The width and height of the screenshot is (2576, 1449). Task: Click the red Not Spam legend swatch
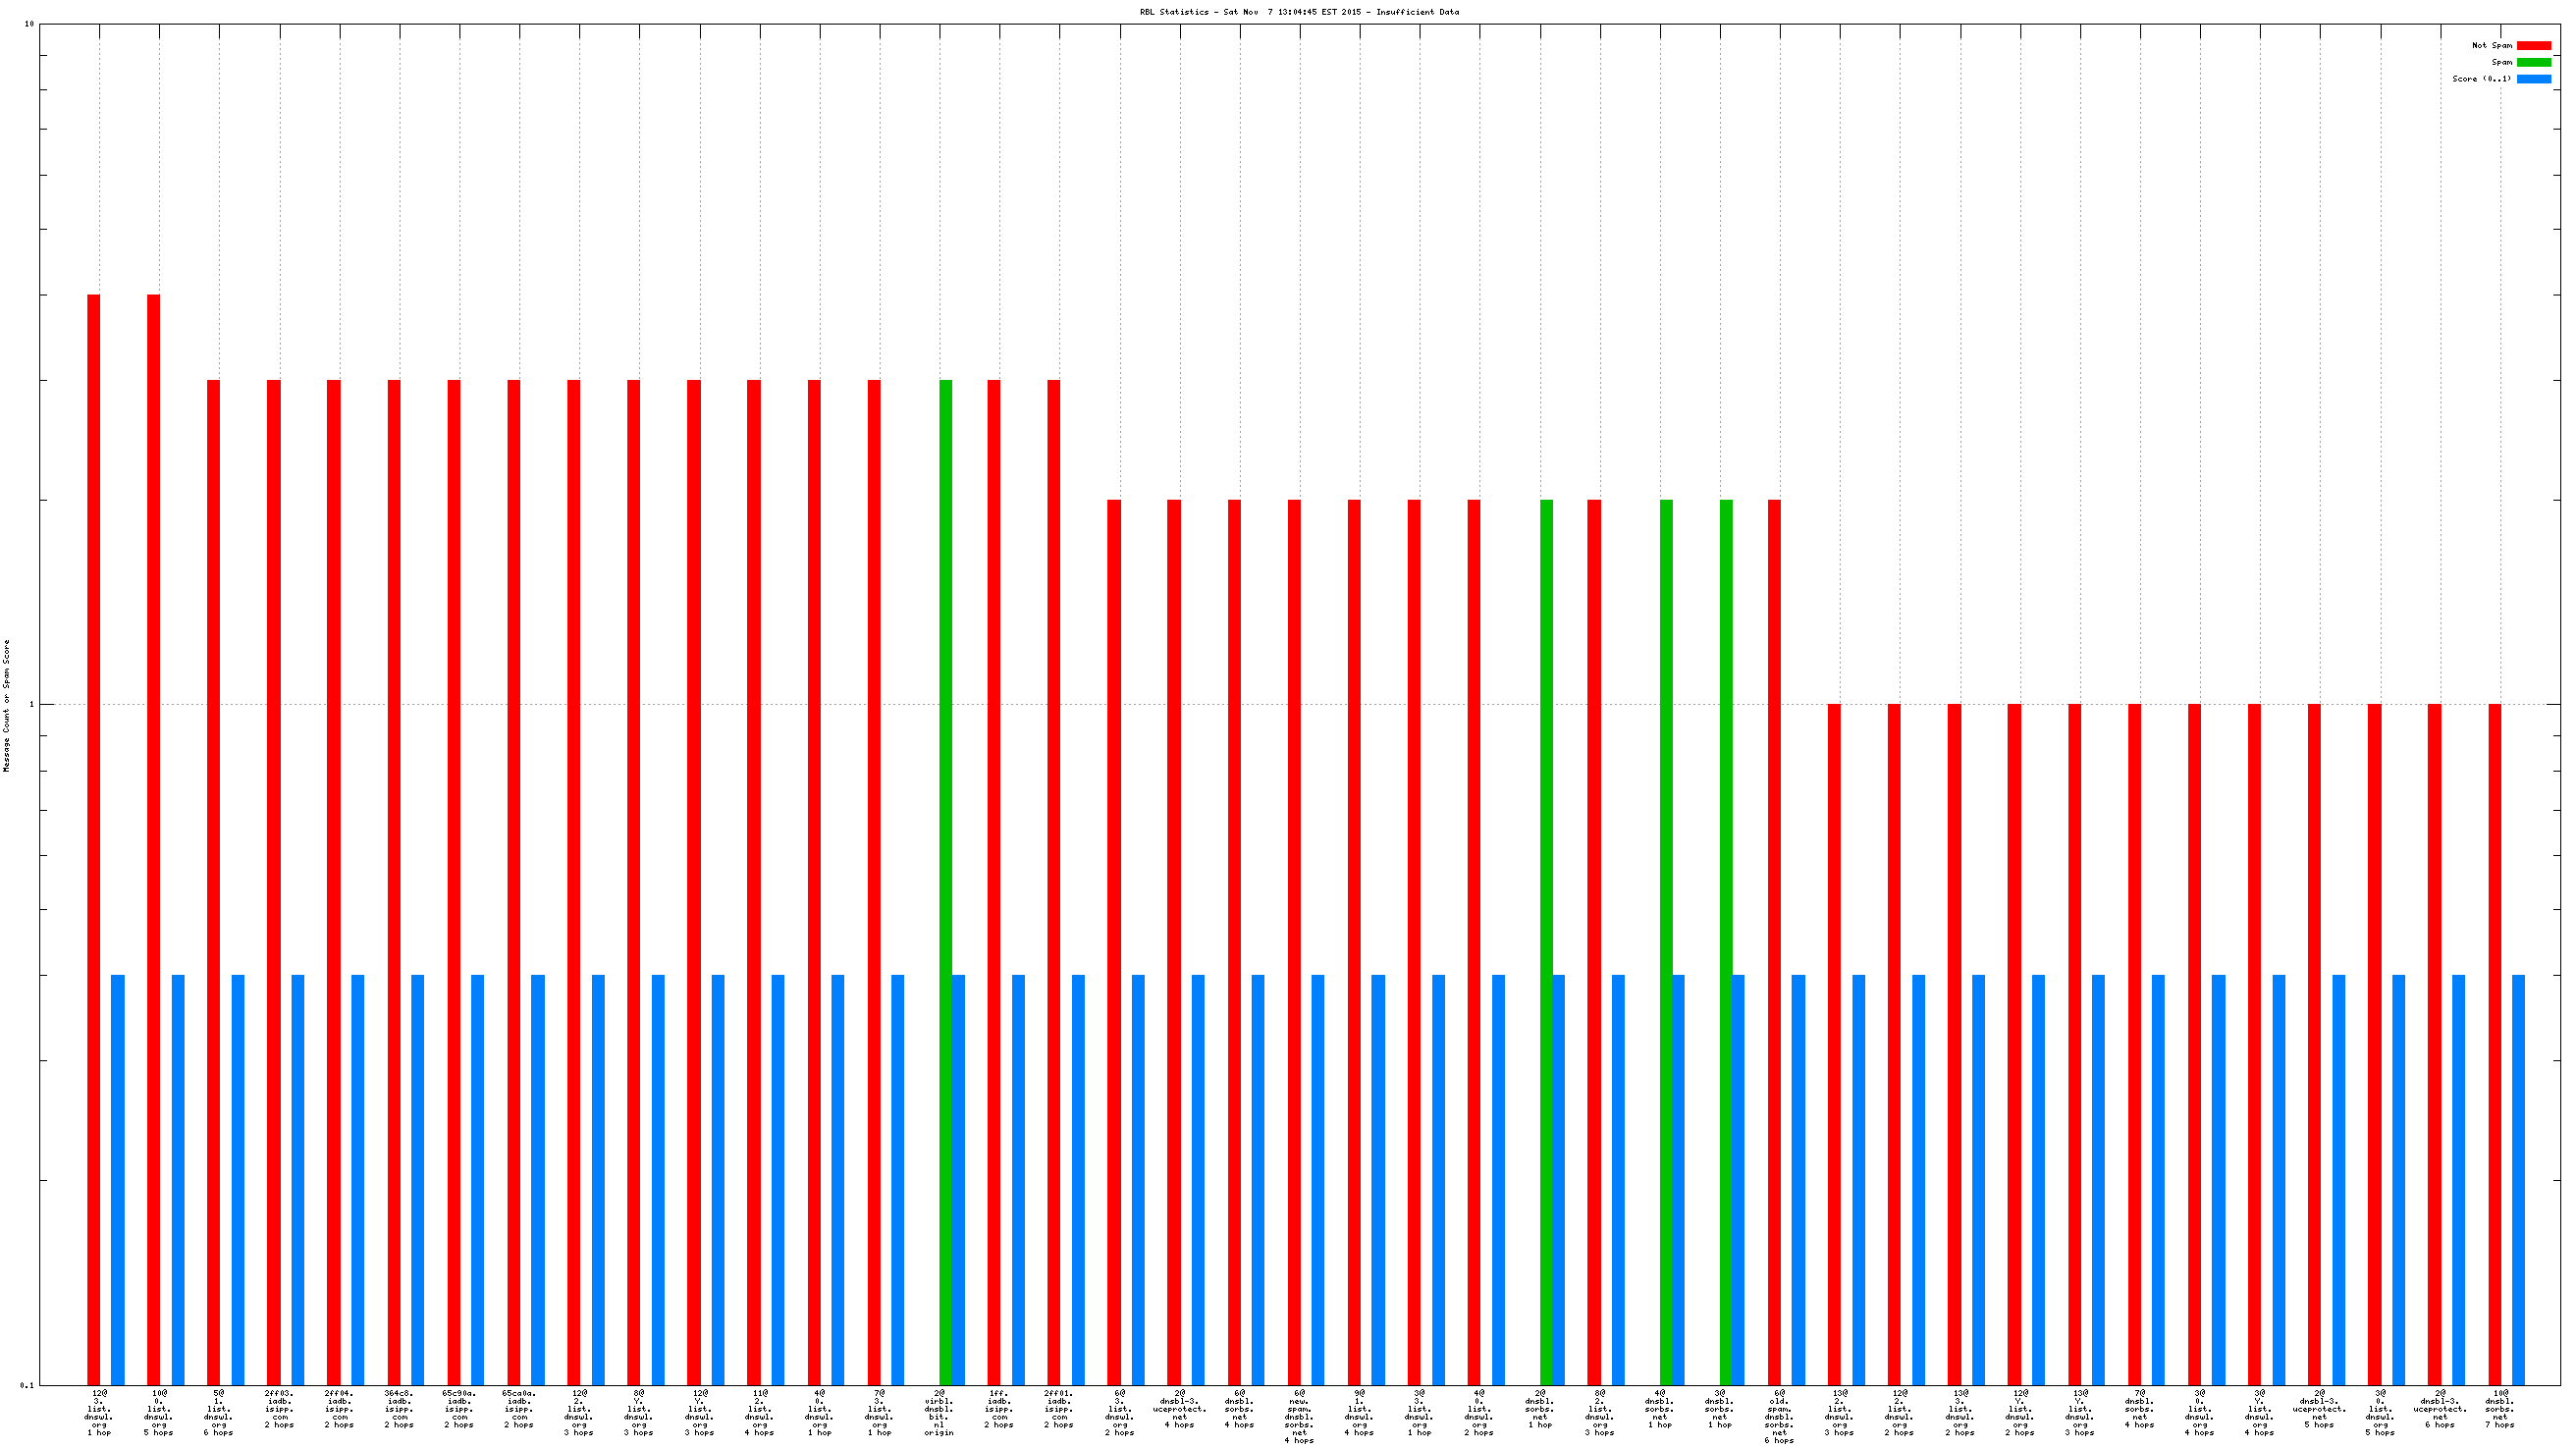click(x=2533, y=46)
